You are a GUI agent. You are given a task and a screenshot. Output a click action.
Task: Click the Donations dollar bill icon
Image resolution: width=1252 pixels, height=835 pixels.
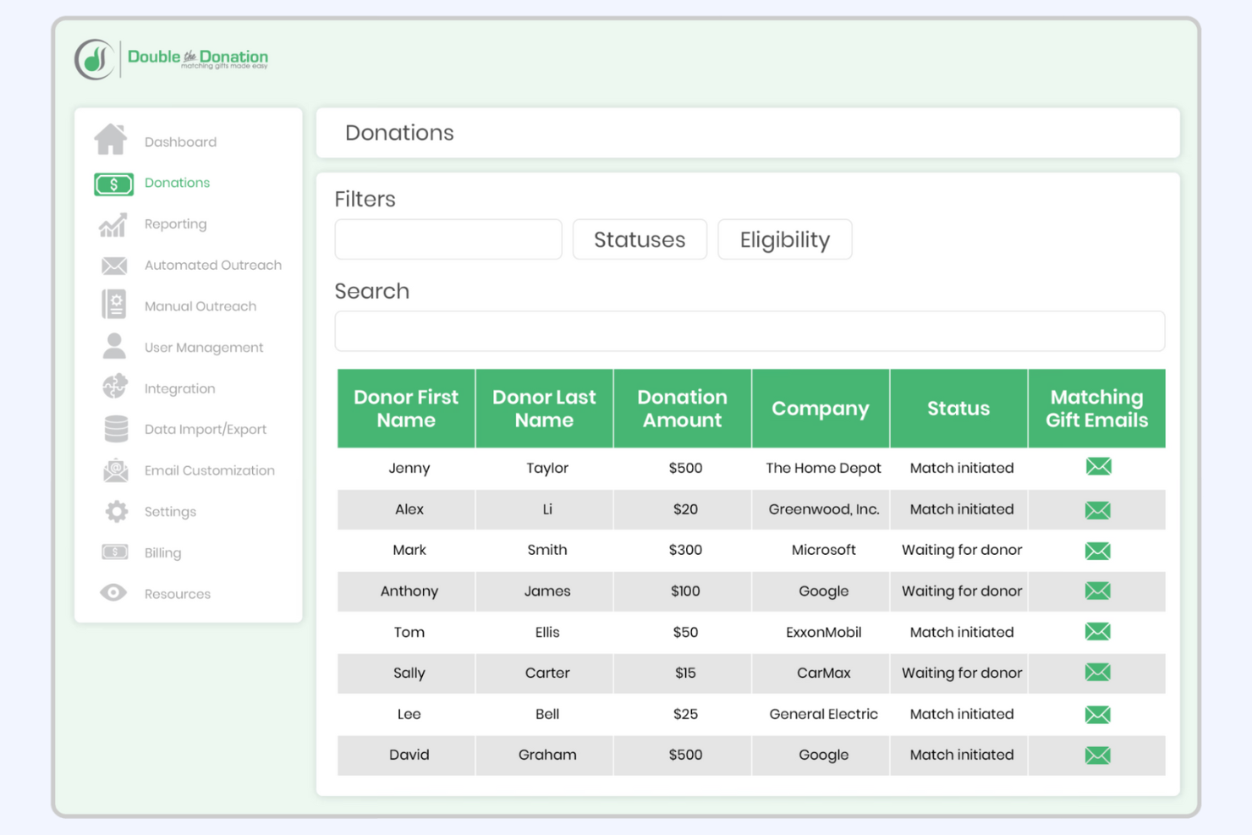tap(113, 184)
